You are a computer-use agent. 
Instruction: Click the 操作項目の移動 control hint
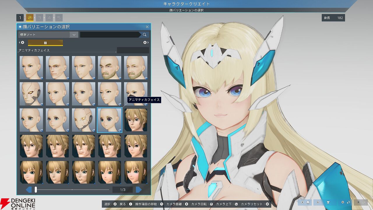149,204
